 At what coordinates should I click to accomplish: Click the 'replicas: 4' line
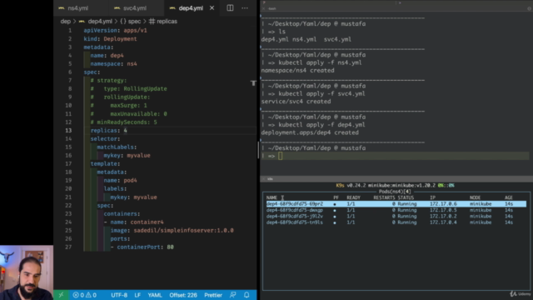tap(108, 130)
